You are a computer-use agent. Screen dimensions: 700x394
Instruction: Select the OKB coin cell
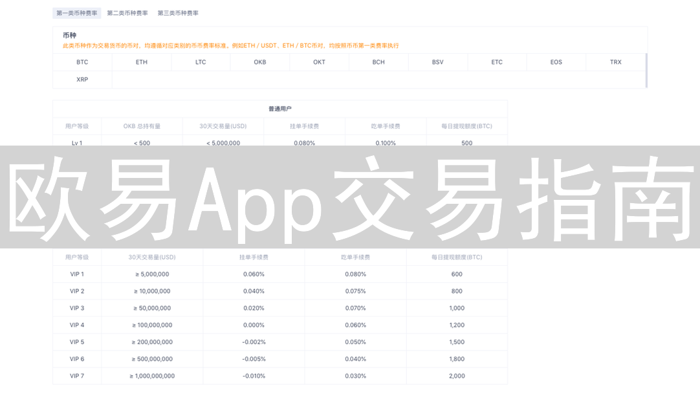(x=260, y=62)
